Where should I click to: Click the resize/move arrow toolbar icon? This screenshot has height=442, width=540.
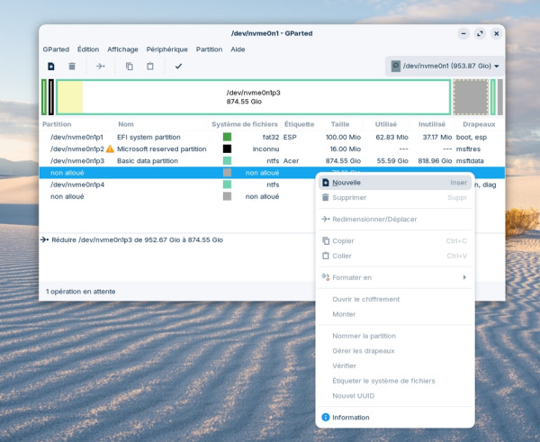click(x=101, y=66)
